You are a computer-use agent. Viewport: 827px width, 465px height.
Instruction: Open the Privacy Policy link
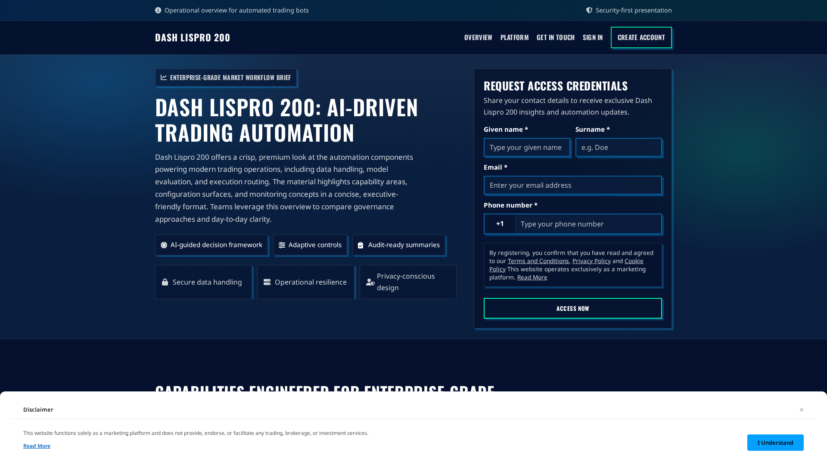click(591, 261)
